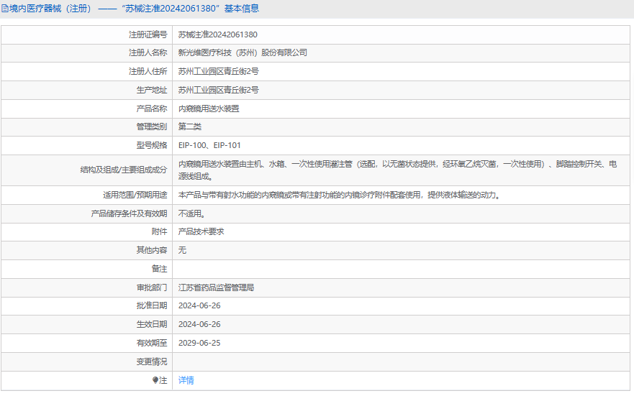
Task: Click the 管理类别 label
Action: point(152,126)
